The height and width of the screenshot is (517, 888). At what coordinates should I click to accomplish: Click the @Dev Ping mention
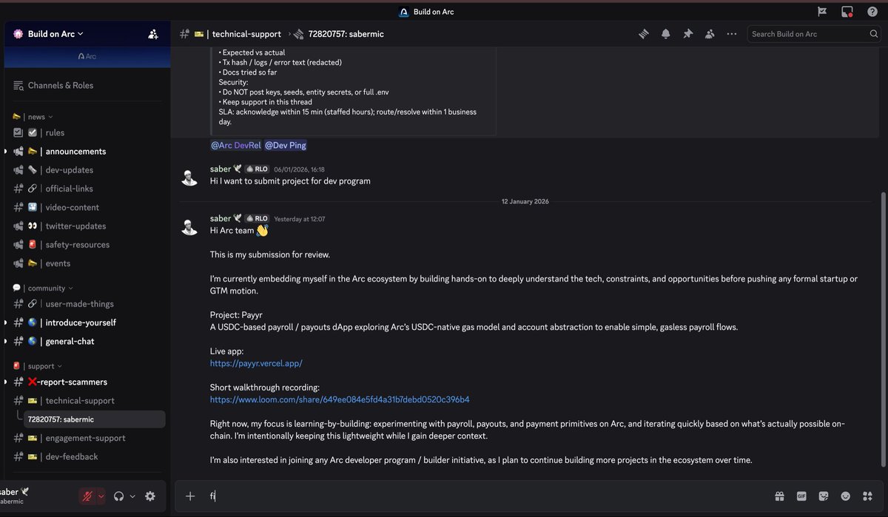click(286, 146)
